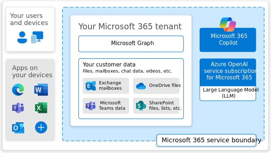The height and width of the screenshot is (153, 271).
Task: Click the Excel app icon
Action: pyautogui.click(x=41, y=108)
